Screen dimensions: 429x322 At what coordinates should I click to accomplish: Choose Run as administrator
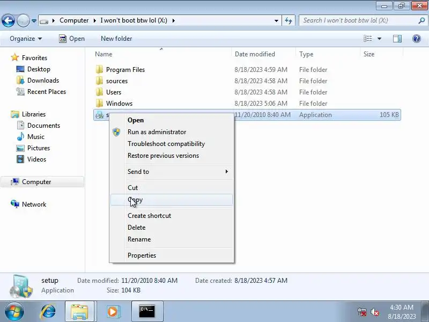click(172, 132)
